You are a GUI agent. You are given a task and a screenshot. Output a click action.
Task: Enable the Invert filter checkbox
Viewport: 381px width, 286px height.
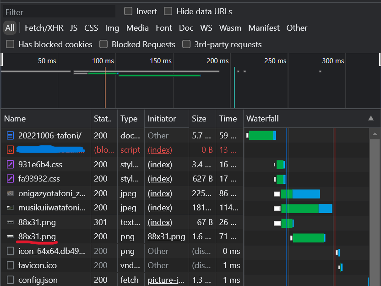(129, 11)
